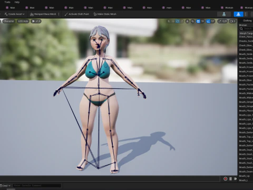Activate Cloth Paint tool

(77, 14)
